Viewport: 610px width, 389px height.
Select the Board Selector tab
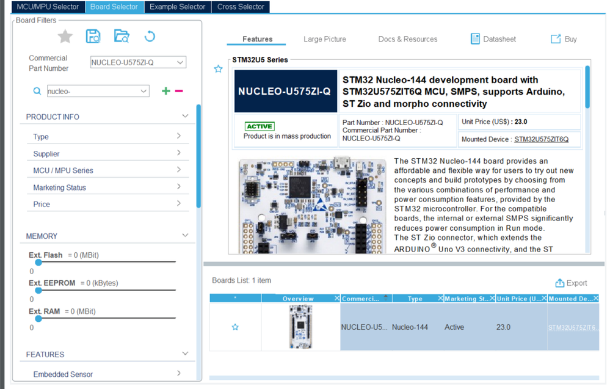click(x=114, y=7)
